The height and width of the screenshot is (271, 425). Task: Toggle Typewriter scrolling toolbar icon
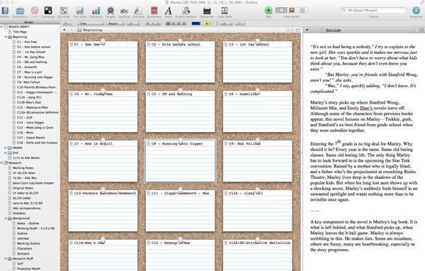click(x=207, y=11)
